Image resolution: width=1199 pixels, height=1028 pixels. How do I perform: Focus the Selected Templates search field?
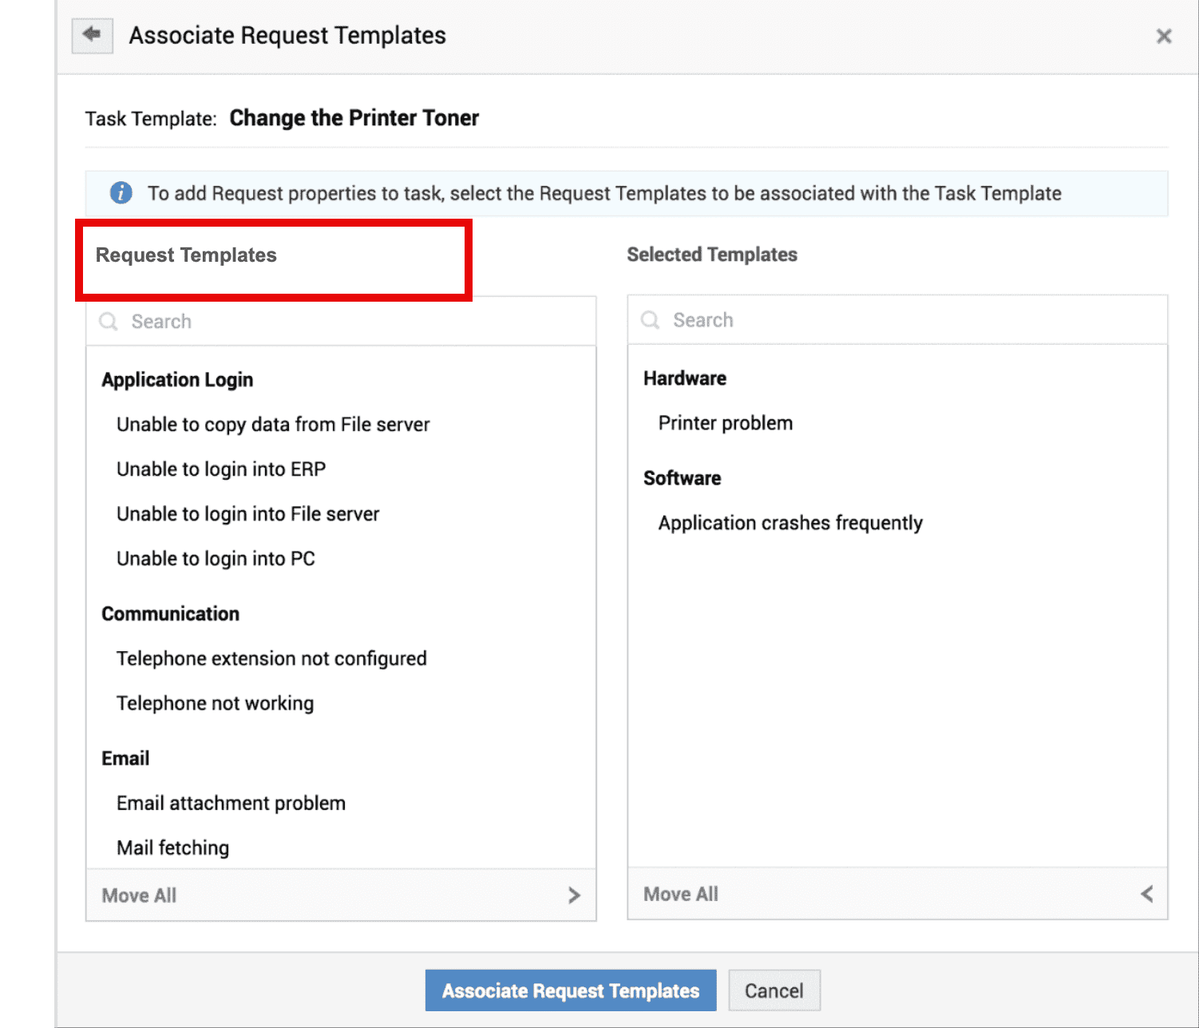click(x=910, y=320)
